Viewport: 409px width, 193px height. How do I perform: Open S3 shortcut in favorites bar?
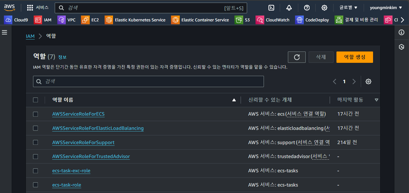tap(243, 20)
